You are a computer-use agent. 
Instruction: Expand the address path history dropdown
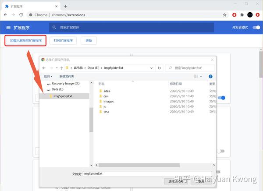(151, 68)
